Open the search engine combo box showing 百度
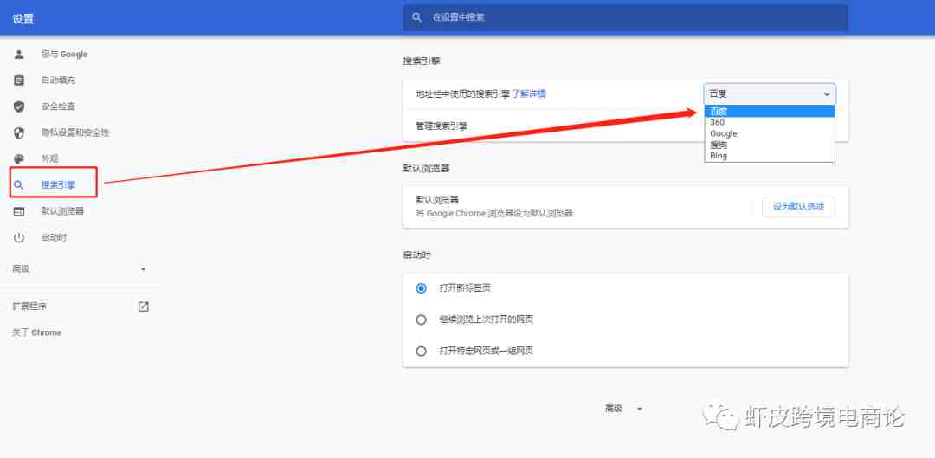Screen dimensions: 935x458 click(x=770, y=94)
